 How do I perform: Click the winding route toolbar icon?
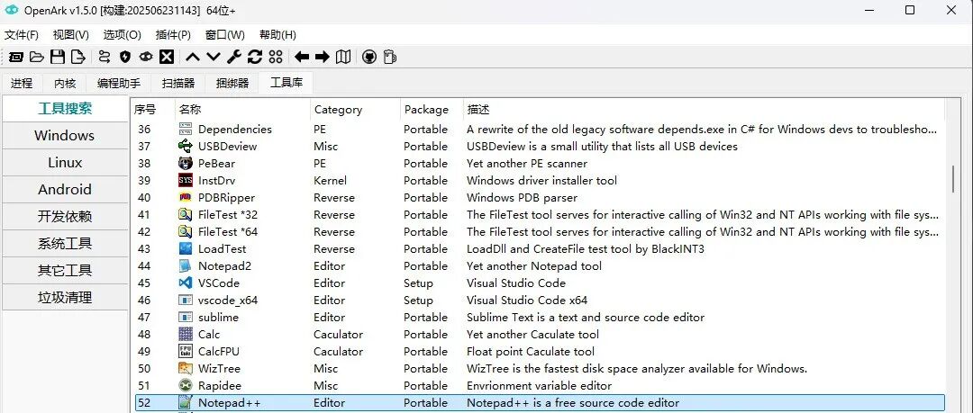(105, 57)
